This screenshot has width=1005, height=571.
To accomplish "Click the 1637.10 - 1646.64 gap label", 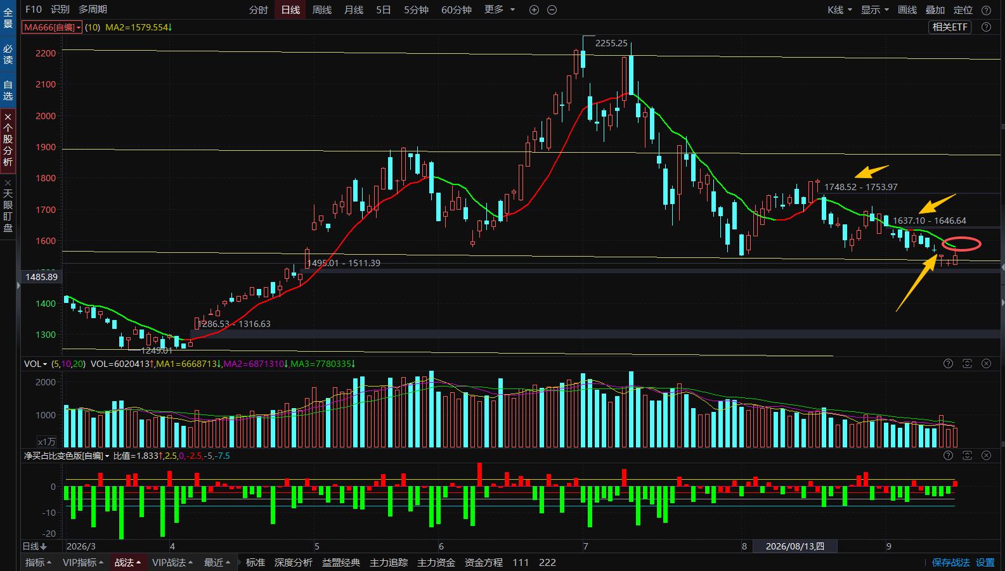I will pyautogui.click(x=930, y=221).
